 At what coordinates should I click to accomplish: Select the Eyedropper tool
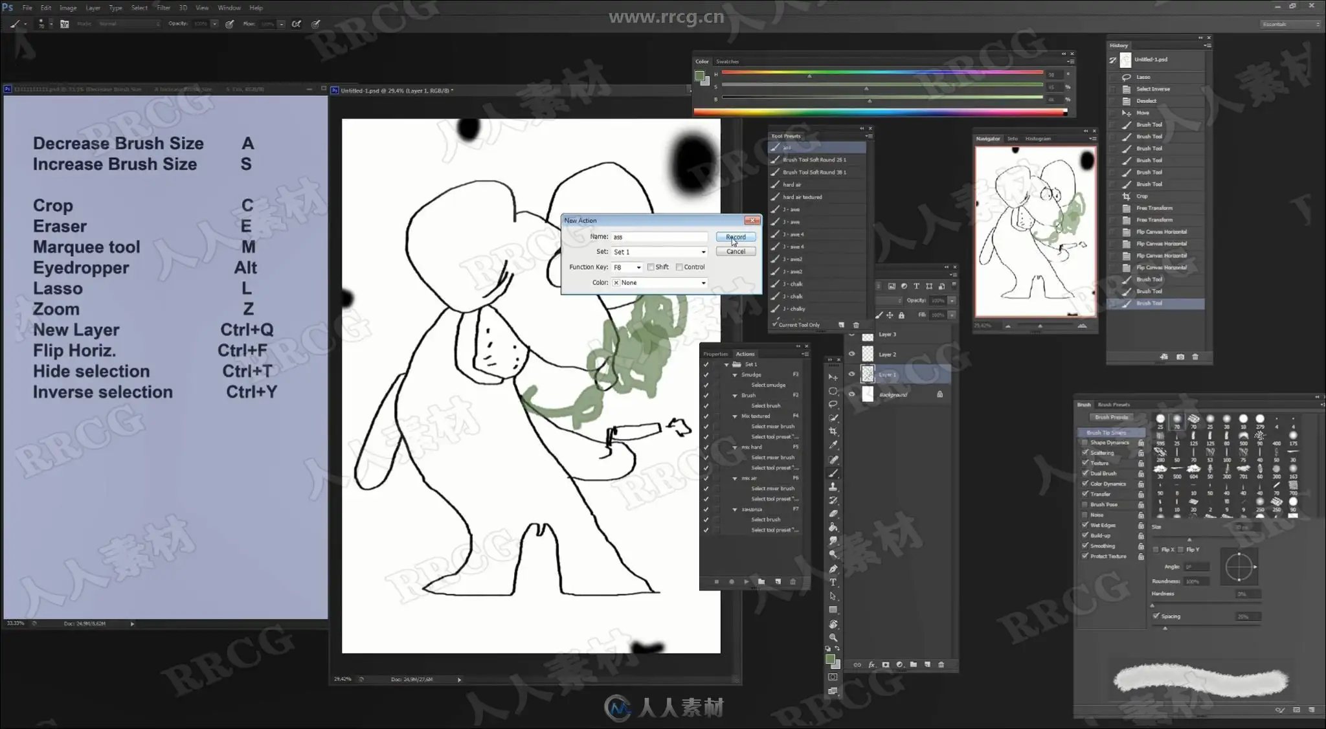(833, 445)
